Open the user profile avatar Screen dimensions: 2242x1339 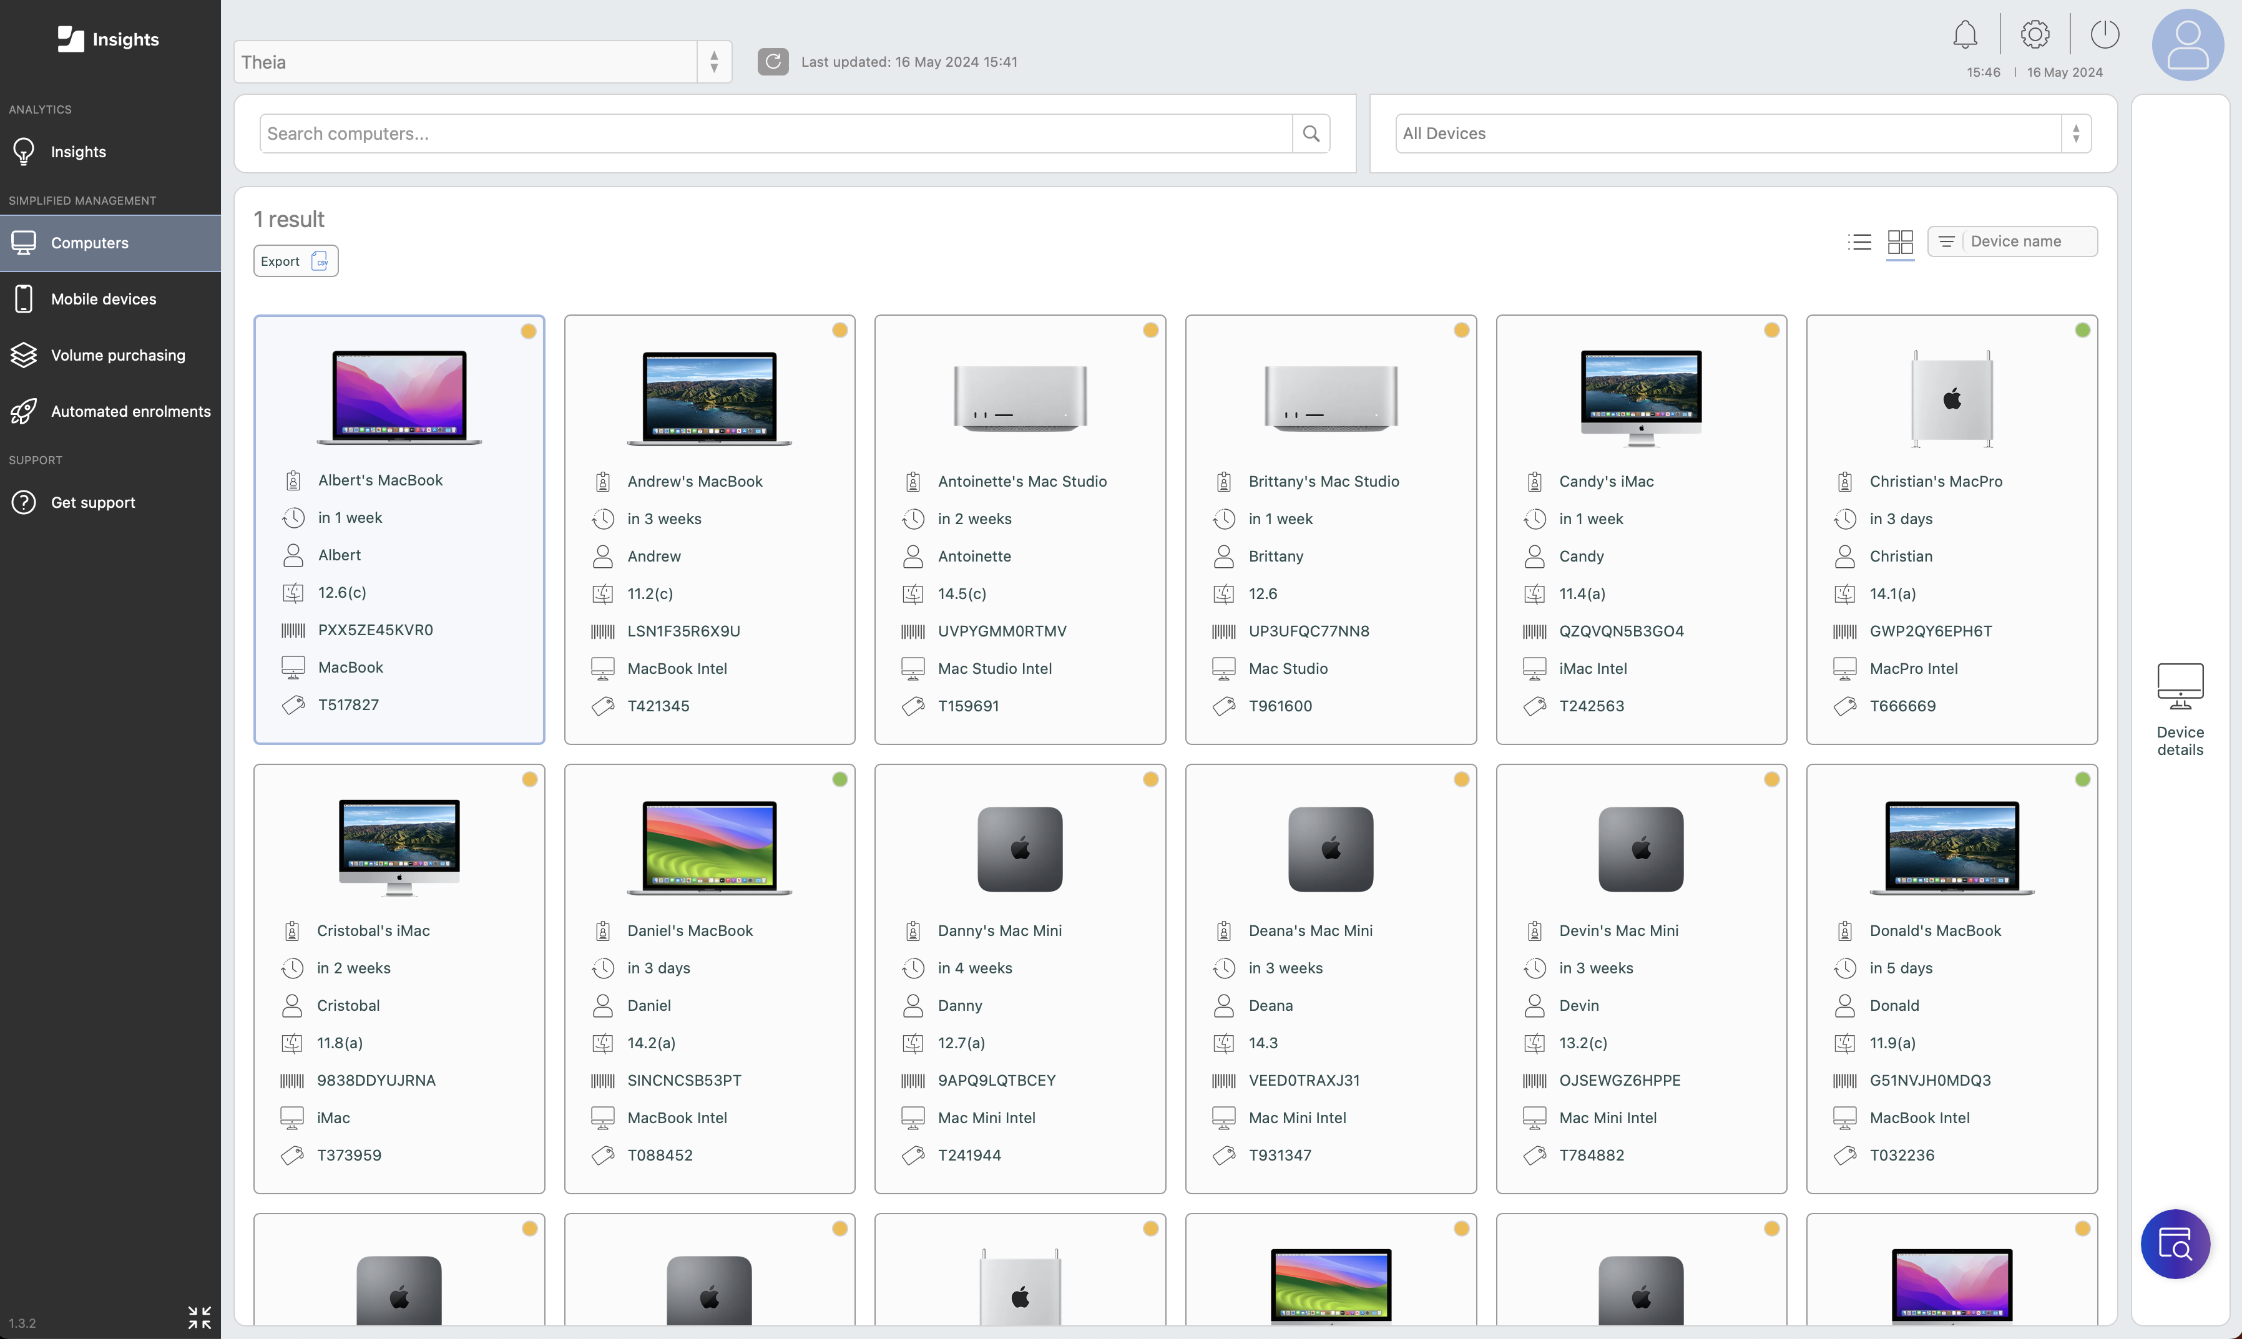pyautogui.click(x=2187, y=45)
